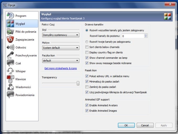Click the Program sidebar icon

pyautogui.click(x=10, y=16)
